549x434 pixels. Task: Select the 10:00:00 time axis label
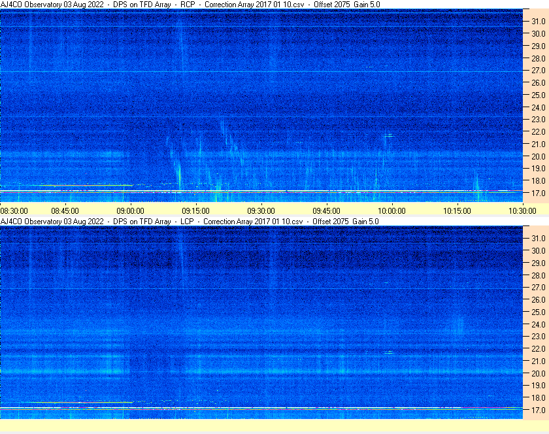click(x=391, y=211)
